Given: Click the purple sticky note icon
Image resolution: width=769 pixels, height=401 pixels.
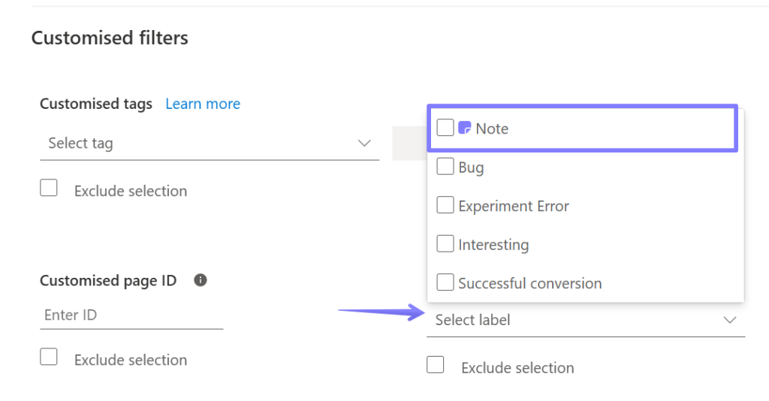Looking at the screenshot, I should coord(465,128).
